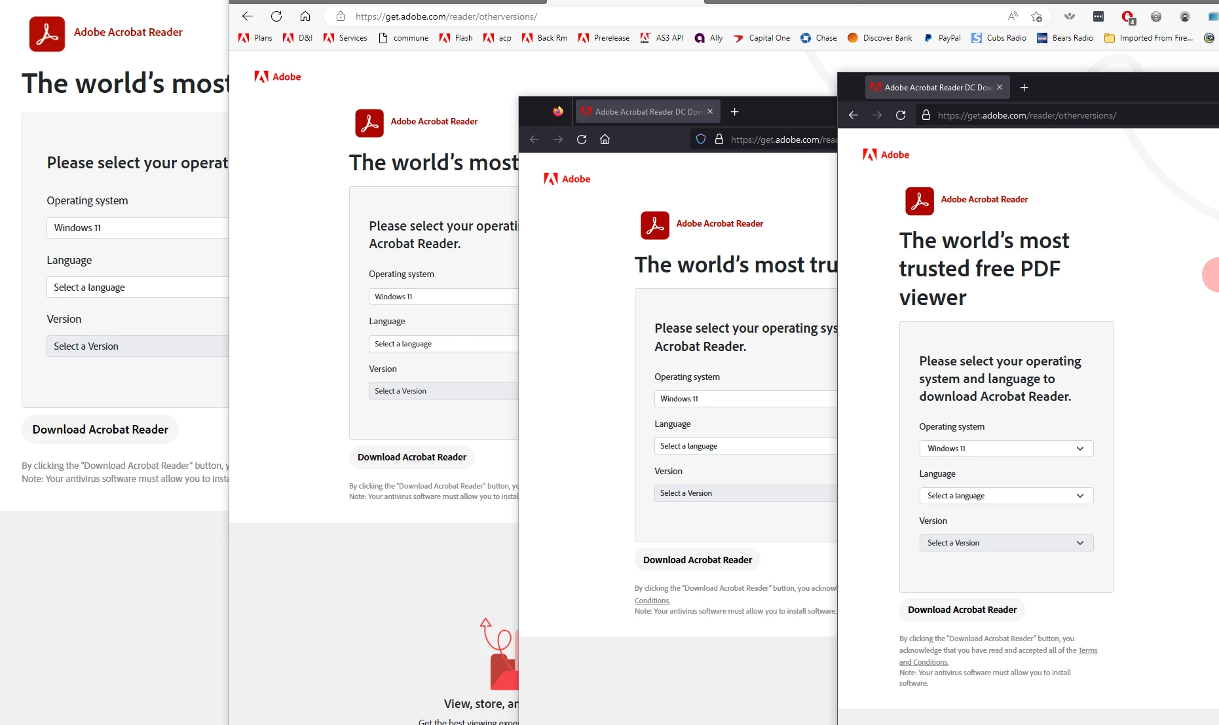Open Windows 11 dropdown in leftmost zoomed page
Image resolution: width=1219 pixels, height=725 pixels.
pos(138,228)
